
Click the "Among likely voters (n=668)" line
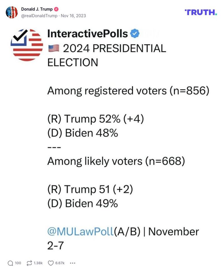116,161
